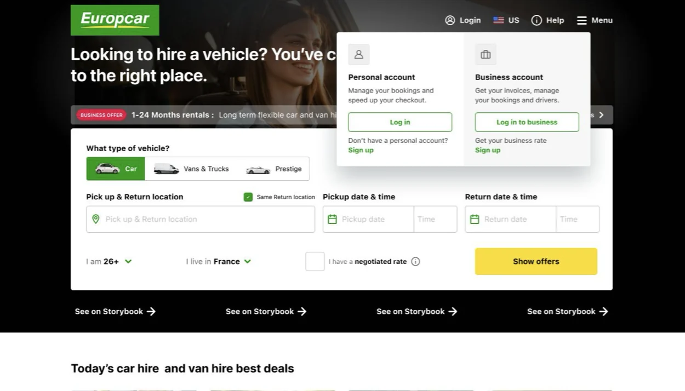This screenshot has width=685, height=391.
Task: Click the US country label
Action: point(513,20)
